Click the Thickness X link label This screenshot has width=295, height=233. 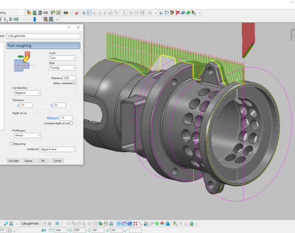[18, 105]
